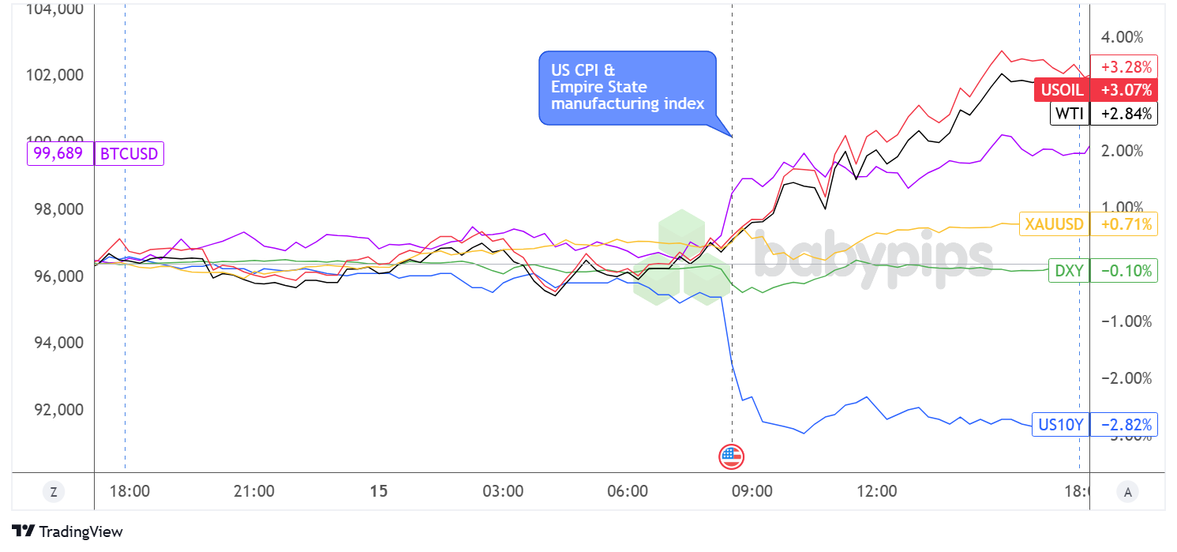Toggle the A auto-scale button

tap(1127, 492)
